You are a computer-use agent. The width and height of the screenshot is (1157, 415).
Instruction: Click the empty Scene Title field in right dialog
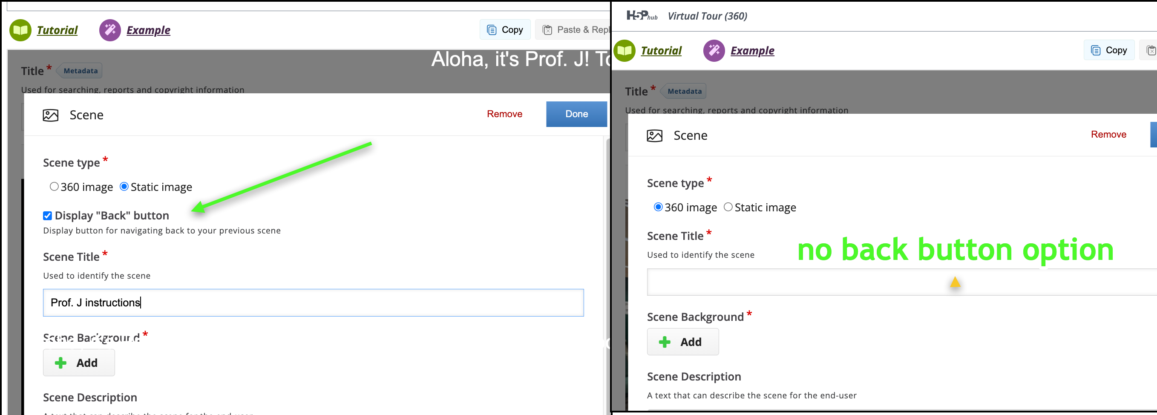(x=902, y=282)
